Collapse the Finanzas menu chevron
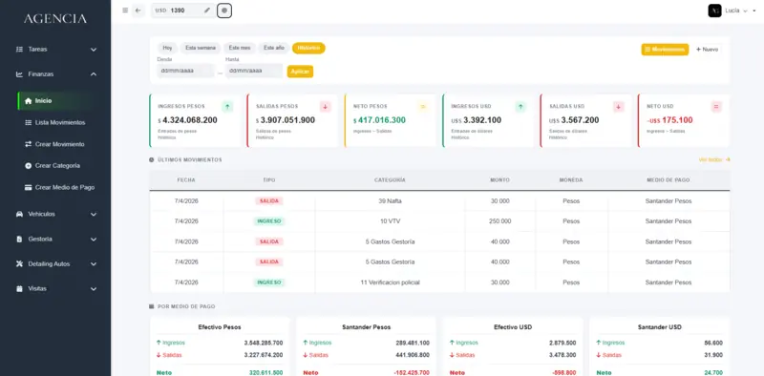This screenshot has width=764, height=376. 94,74
